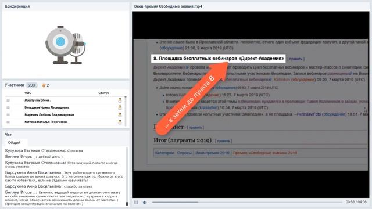
Task: Switch to the Общий chat tab
Action: click(14, 143)
